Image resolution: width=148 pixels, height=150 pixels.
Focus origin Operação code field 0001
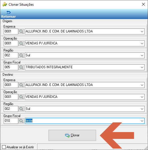11,43
